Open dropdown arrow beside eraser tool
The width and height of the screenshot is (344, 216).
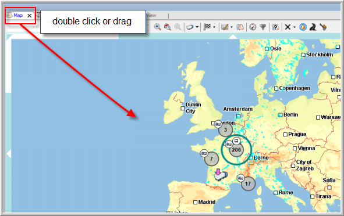tap(197, 27)
